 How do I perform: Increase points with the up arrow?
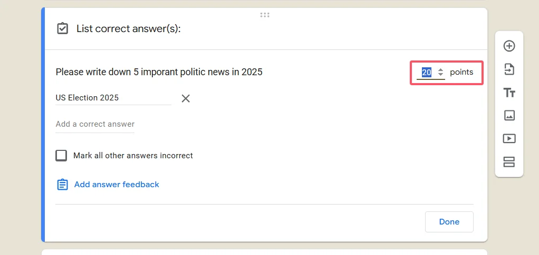[441, 70]
